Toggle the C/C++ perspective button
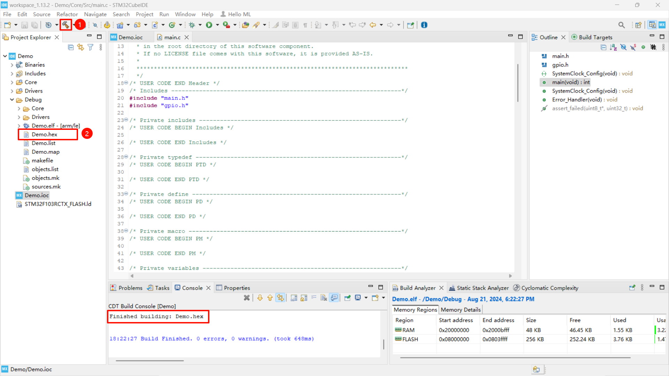 pos(652,25)
